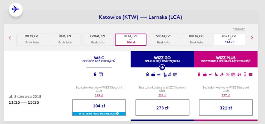
Task: Click the calendar 2 icon under BASIC
Action: [101, 74]
